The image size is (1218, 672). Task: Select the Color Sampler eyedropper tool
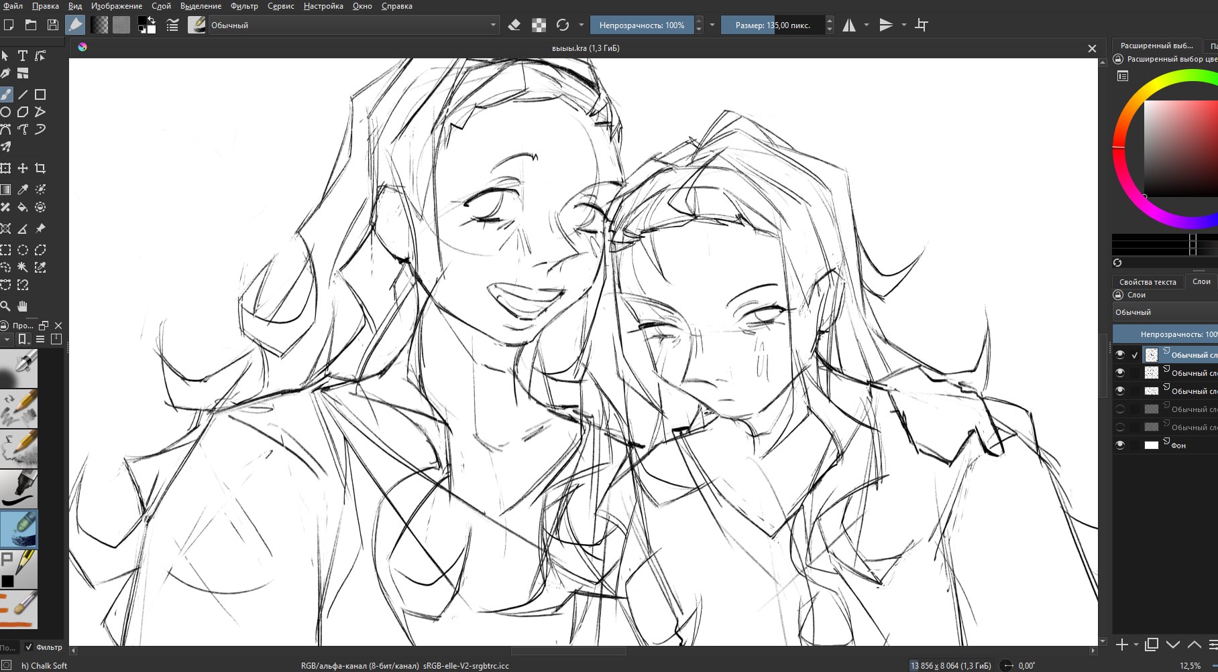click(x=23, y=190)
